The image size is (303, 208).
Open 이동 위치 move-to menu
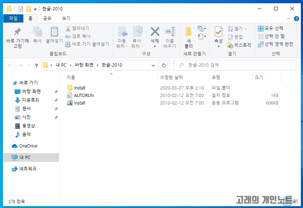click(x=122, y=38)
